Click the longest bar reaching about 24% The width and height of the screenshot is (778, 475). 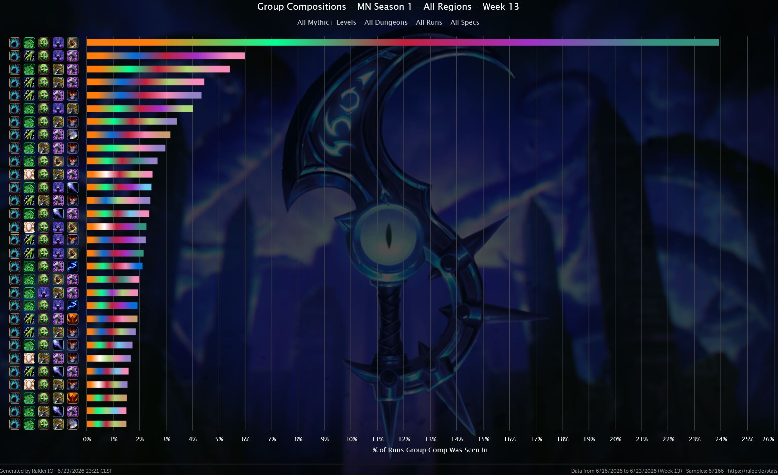(403, 42)
